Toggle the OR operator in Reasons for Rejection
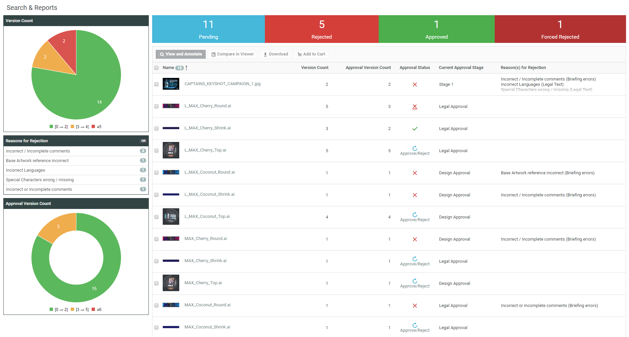 (144, 141)
